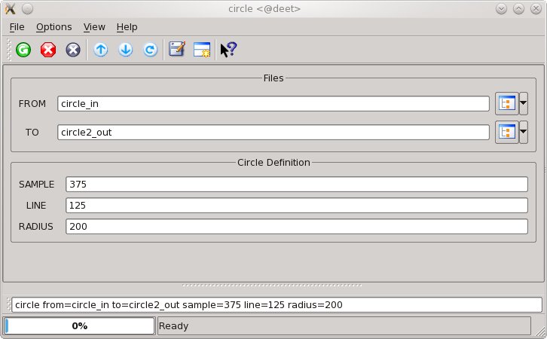Click the 0% progress bar
Image resolution: width=547 pixels, height=339 pixels.
pos(79,326)
